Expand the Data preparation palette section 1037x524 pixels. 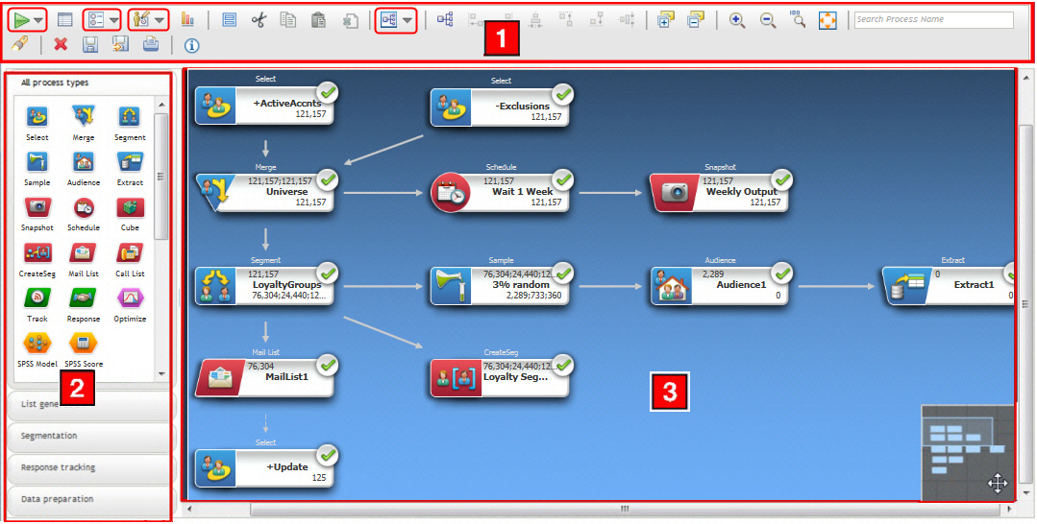tap(91, 499)
